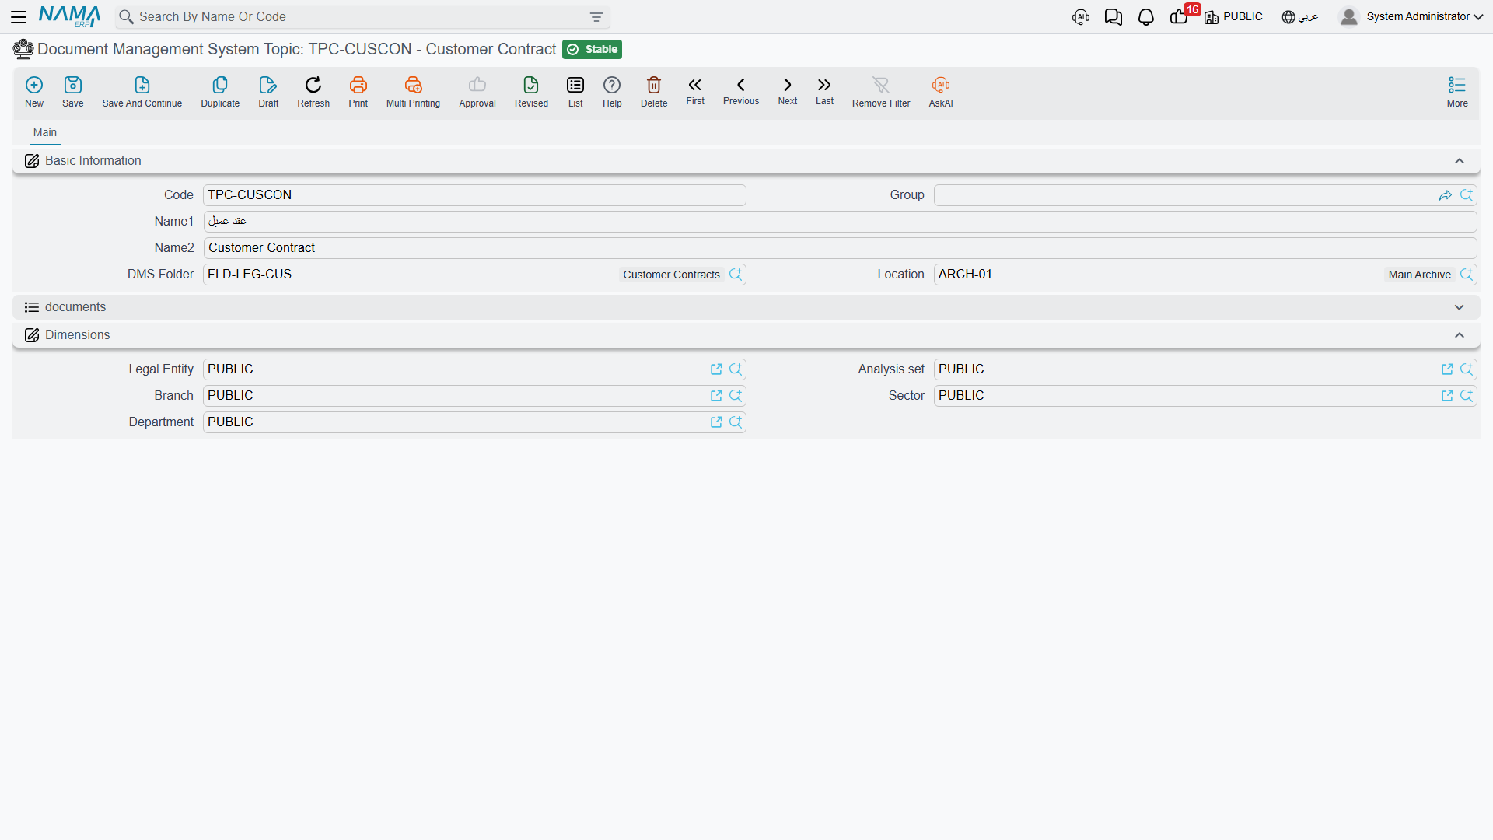This screenshot has width=1493, height=840.
Task: Save the document topic
Action: coord(73,91)
